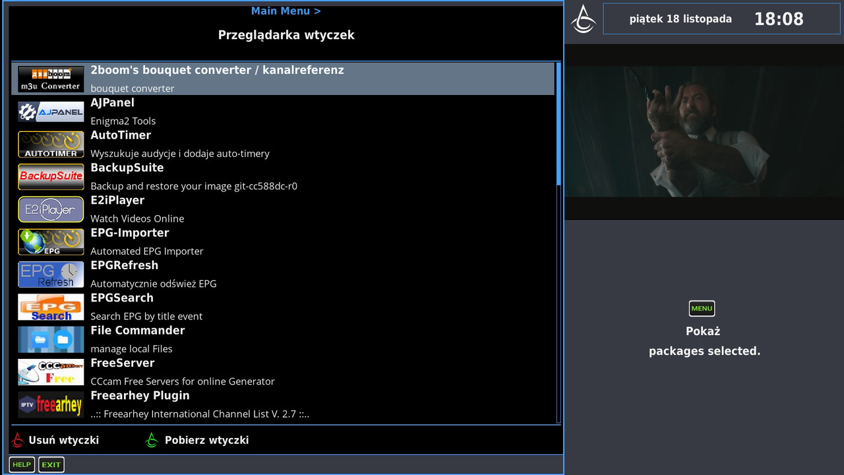Click the 'Przeglądarka wtyczek' screen title
844x475 pixels.
click(x=286, y=35)
